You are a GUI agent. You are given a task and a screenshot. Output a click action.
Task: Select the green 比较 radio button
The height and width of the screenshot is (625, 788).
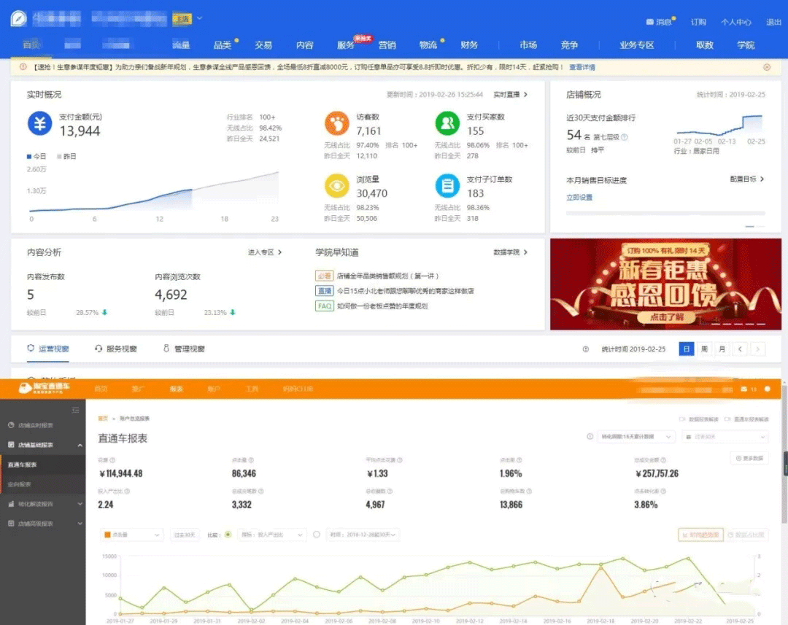[228, 535]
